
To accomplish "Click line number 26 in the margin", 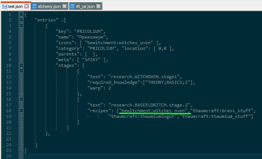I will (9, 156).
